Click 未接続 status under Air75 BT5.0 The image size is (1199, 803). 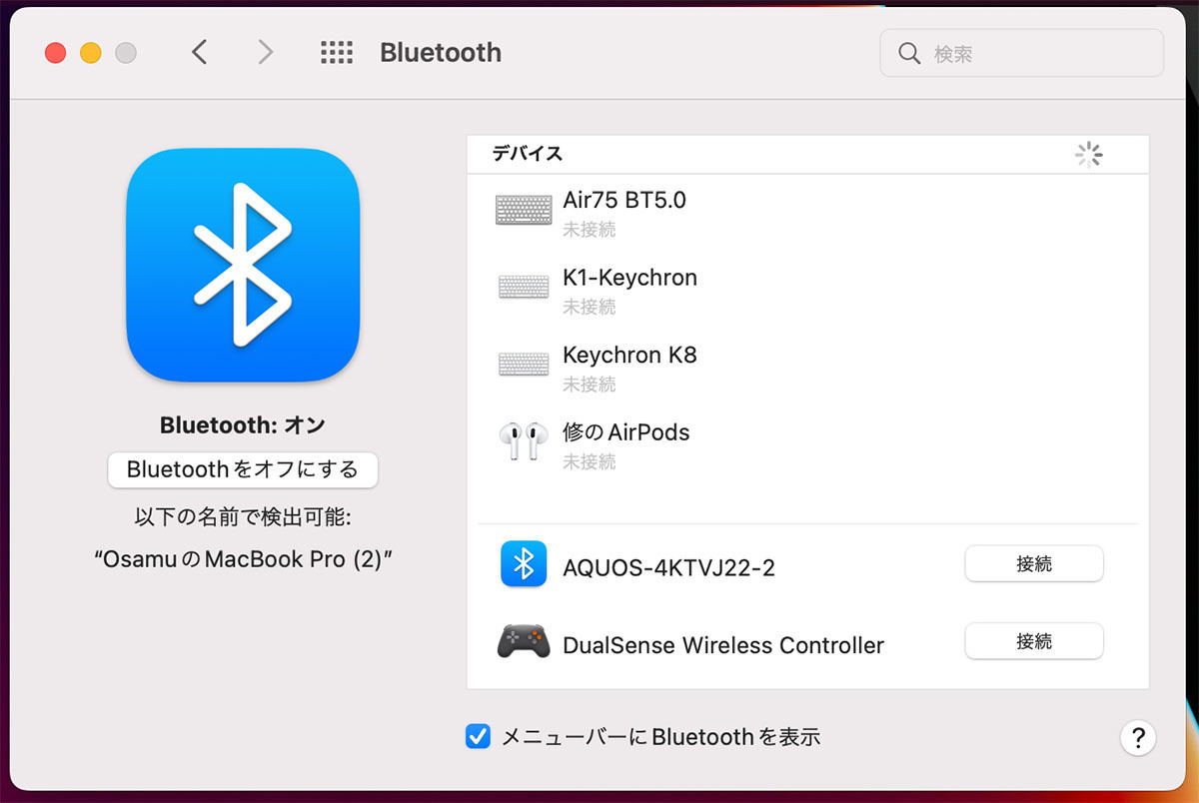click(x=589, y=230)
